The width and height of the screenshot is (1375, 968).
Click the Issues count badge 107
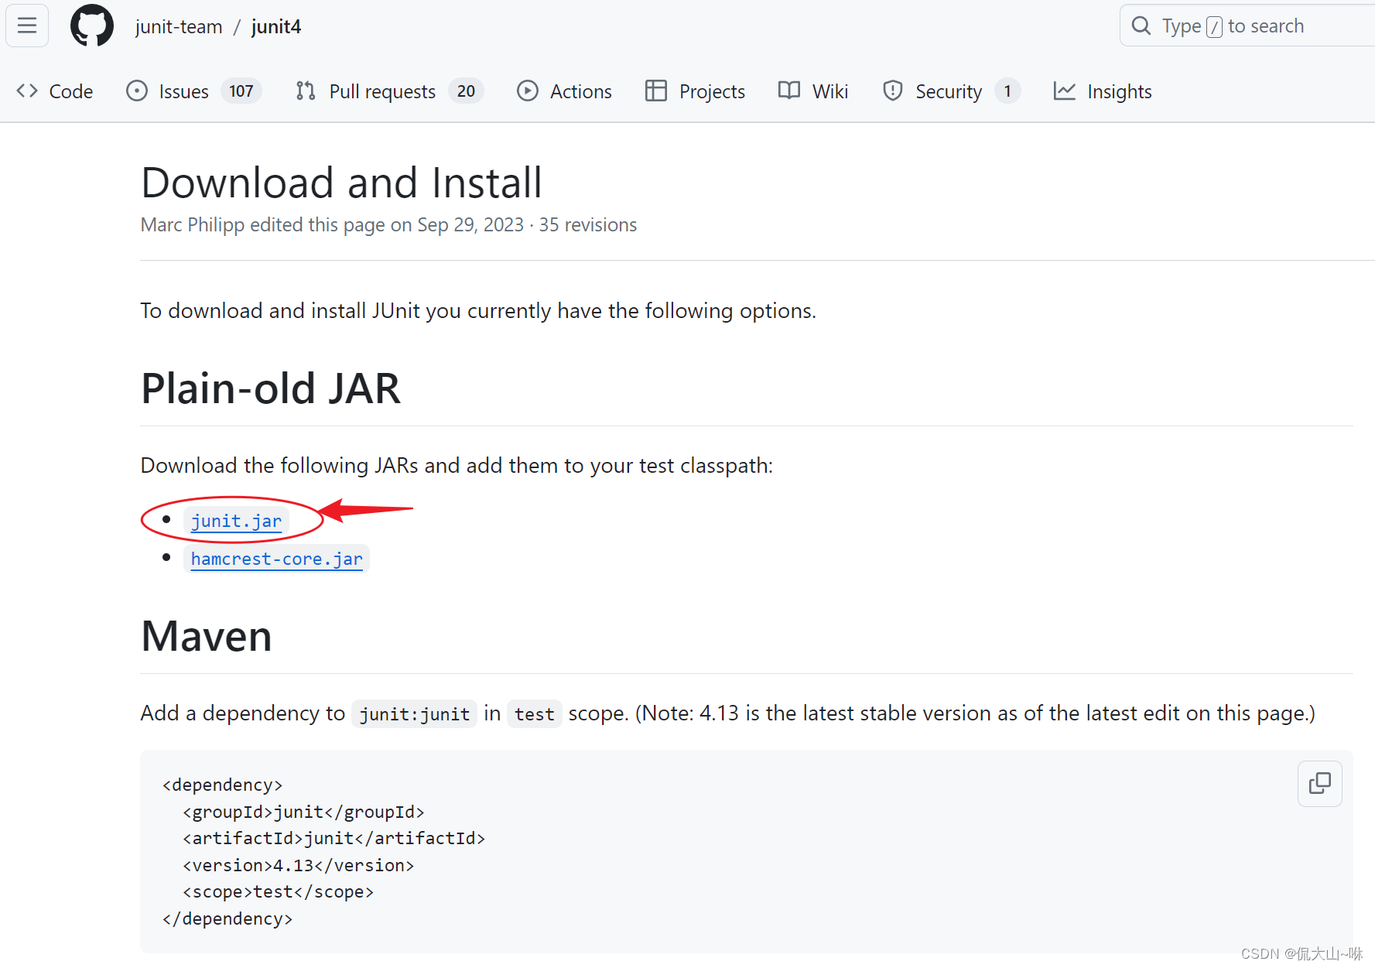[x=241, y=91]
